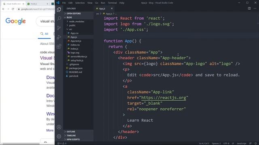Open the Manage gear icon
This screenshot has width=259, height=145.
click(x=59, y=136)
